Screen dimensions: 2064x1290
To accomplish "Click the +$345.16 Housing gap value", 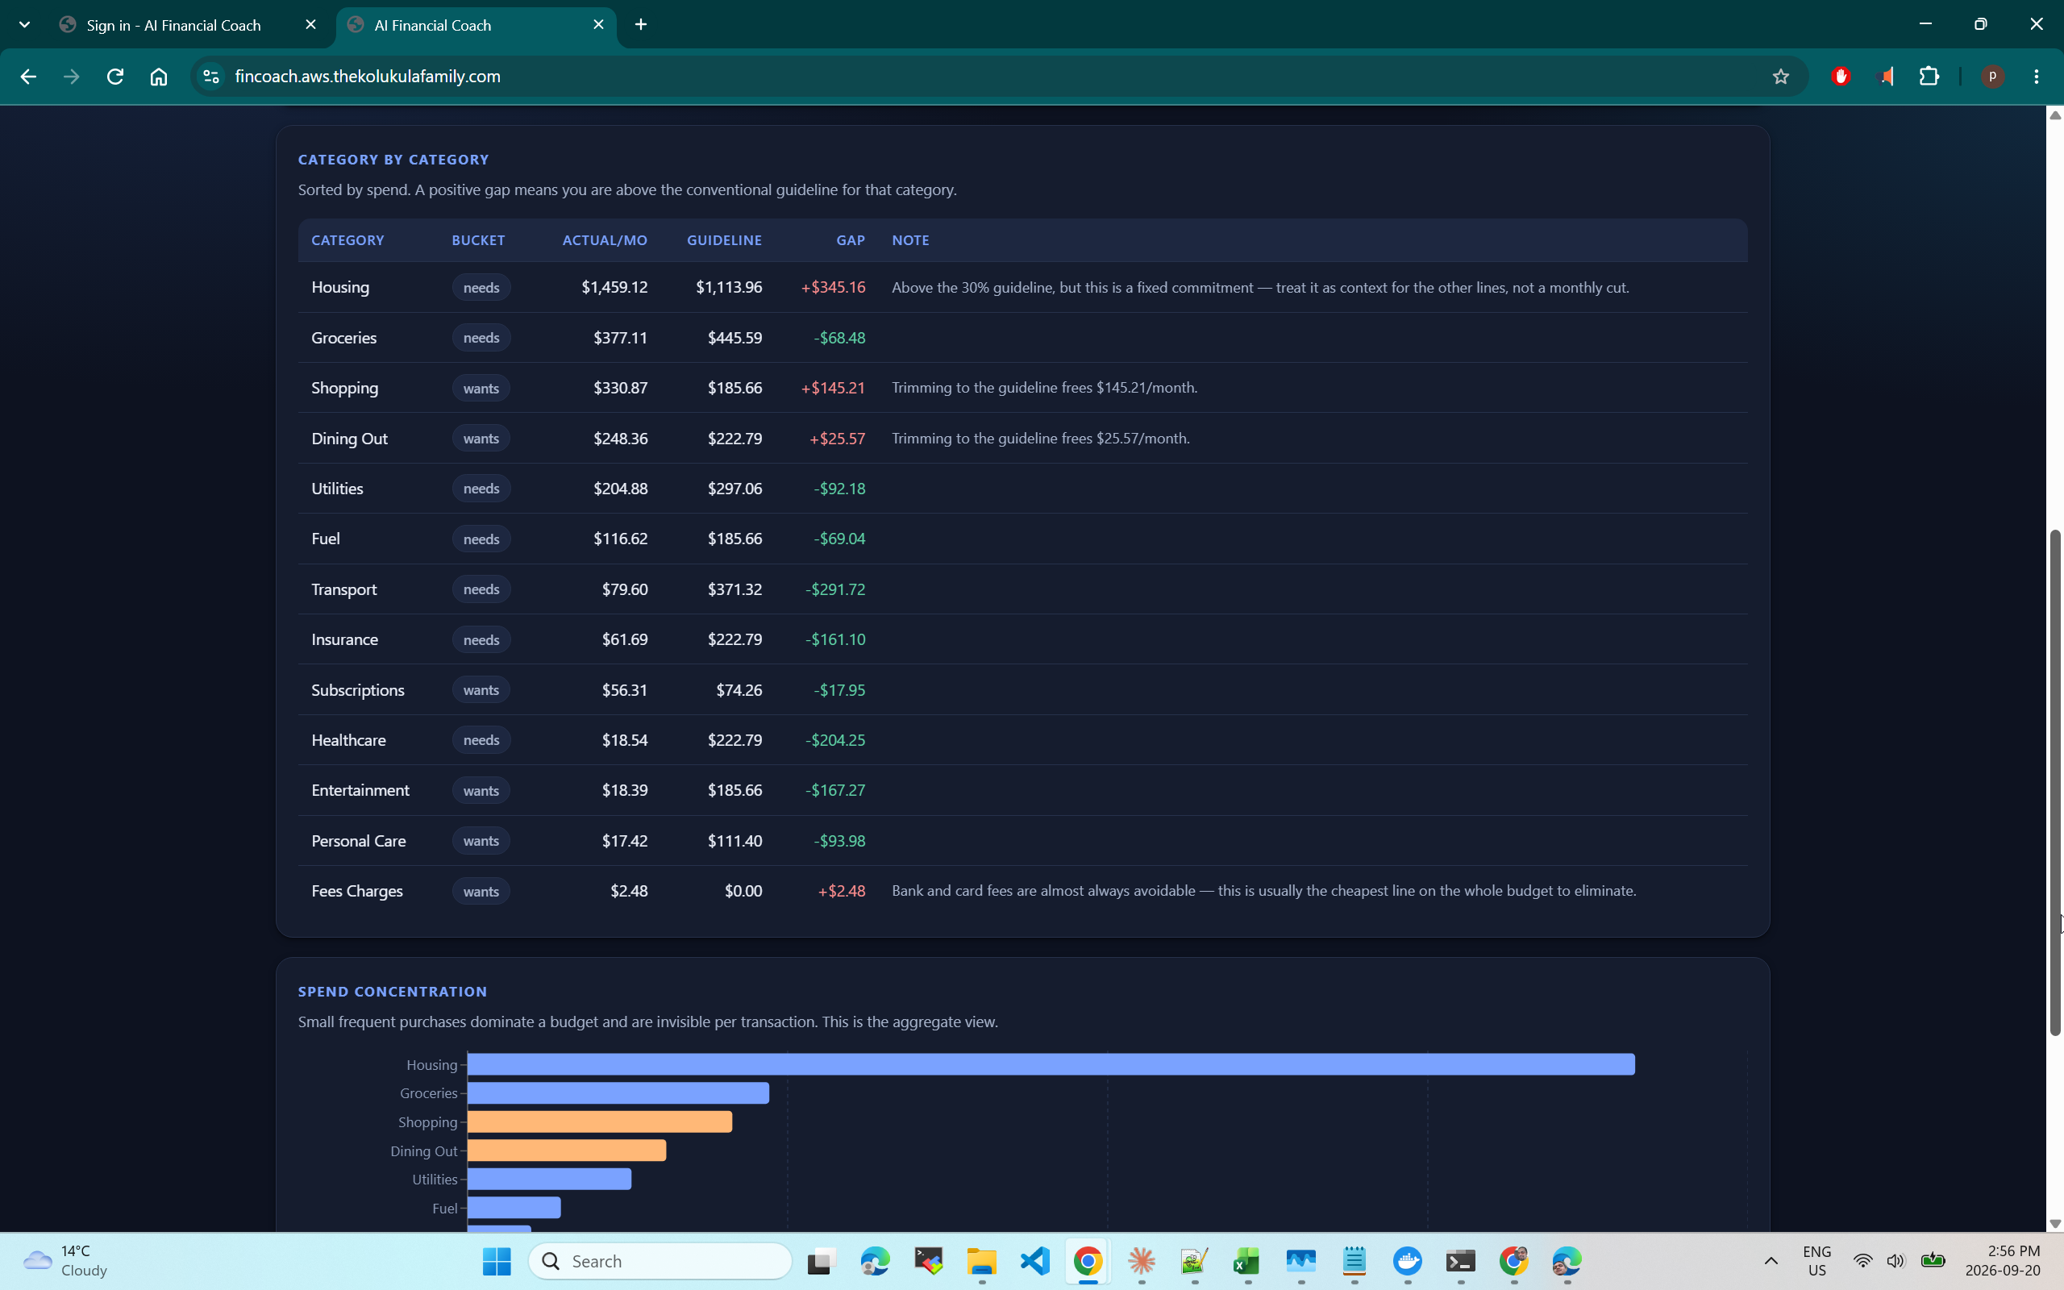I will coord(834,288).
